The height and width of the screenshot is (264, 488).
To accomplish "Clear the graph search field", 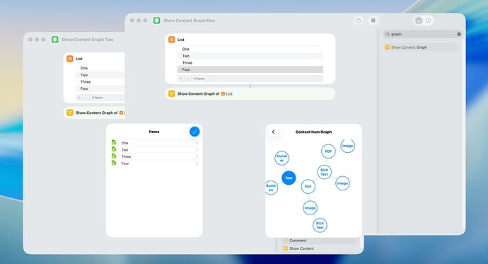I will coord(459,34).
